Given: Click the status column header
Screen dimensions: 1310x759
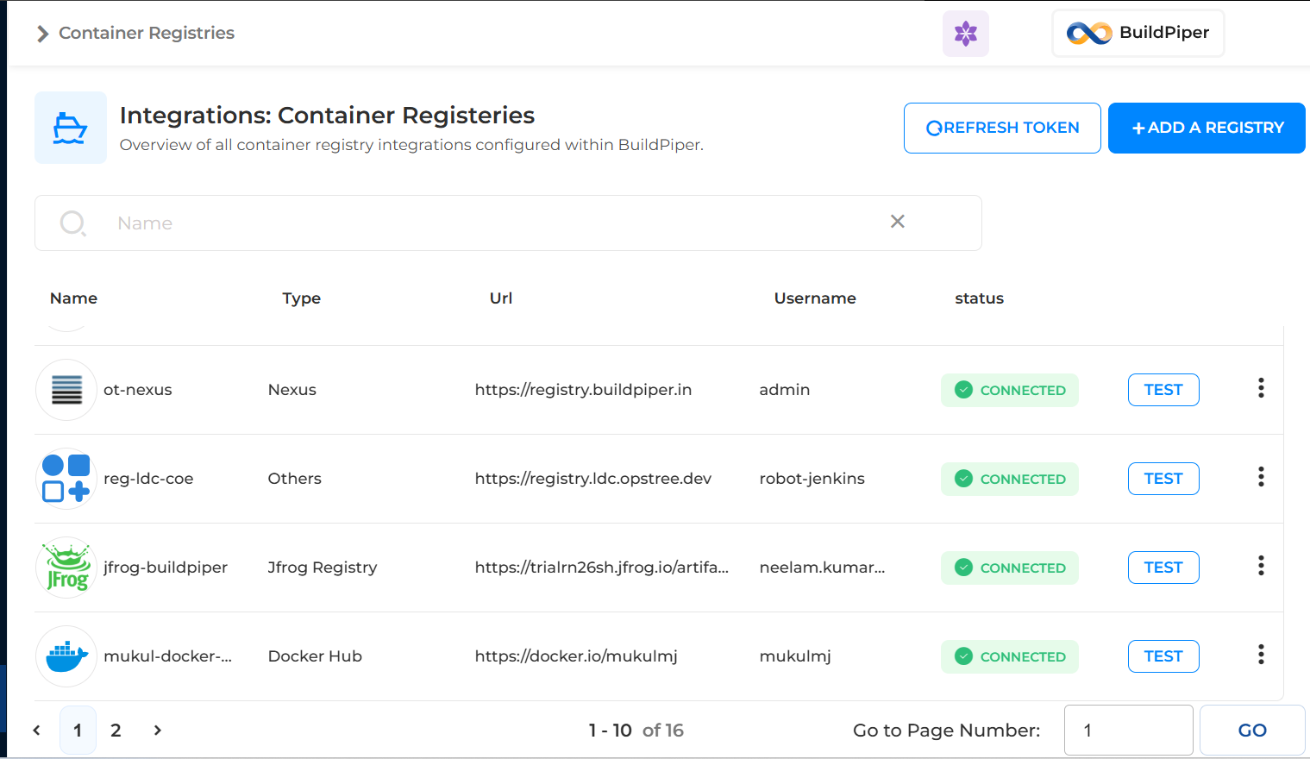Looking at the screenshot, I should tap(979, 298).
